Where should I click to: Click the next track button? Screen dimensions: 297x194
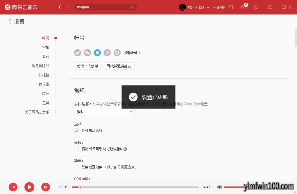point(46,187)
